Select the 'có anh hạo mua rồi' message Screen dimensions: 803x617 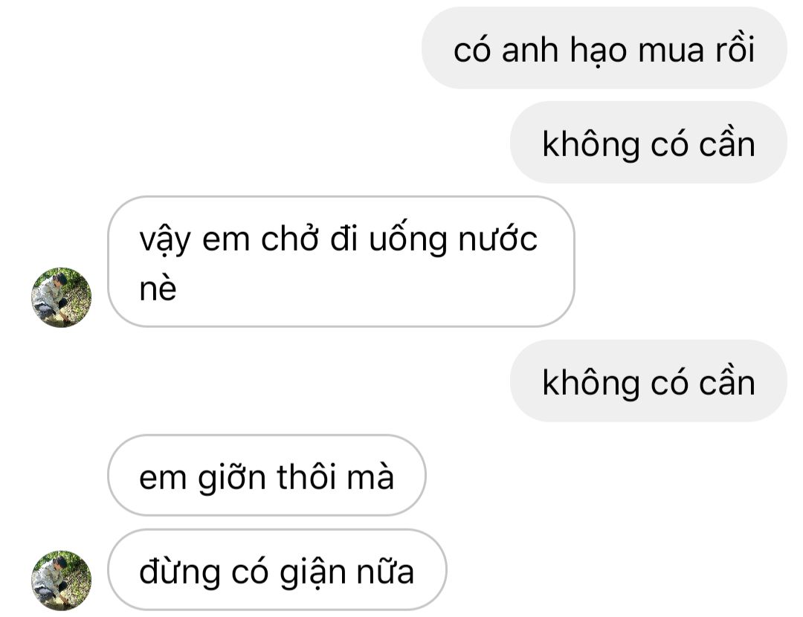pos(604,48)
